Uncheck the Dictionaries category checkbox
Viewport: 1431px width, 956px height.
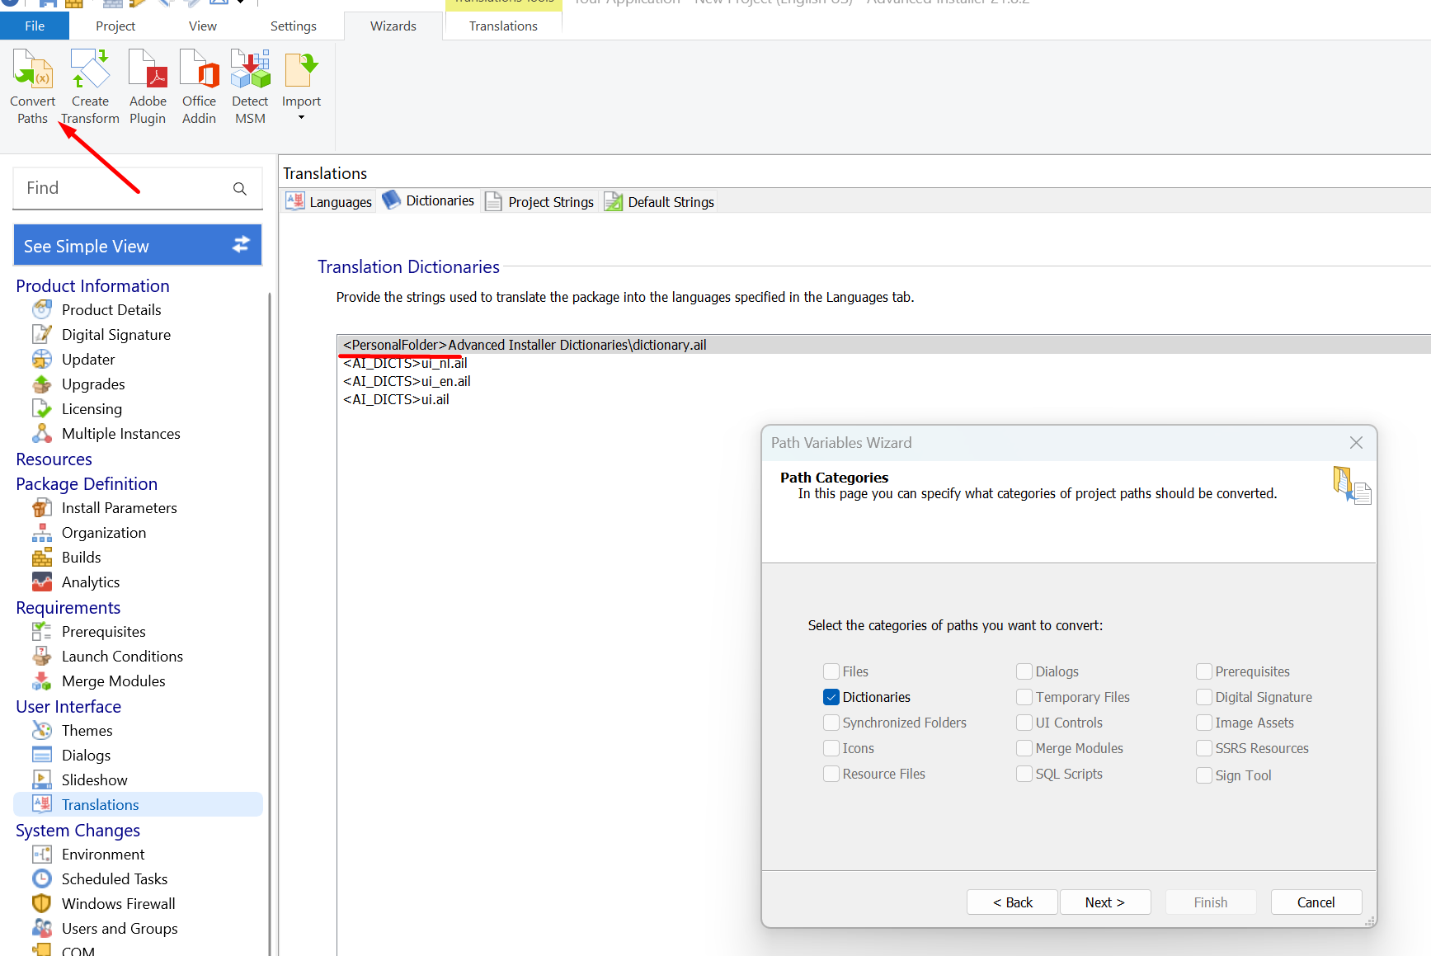pyautogui.click(x=831, y=698)
